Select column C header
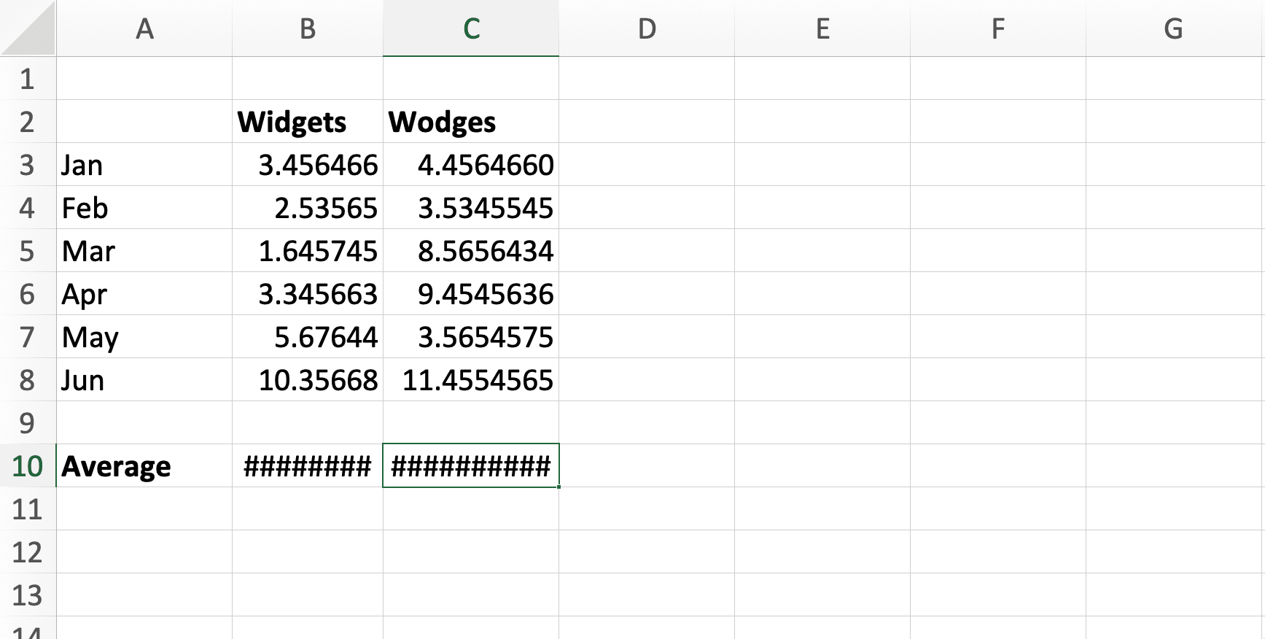The width and height of the screenshot is (1265, 639). click(471, 28)
